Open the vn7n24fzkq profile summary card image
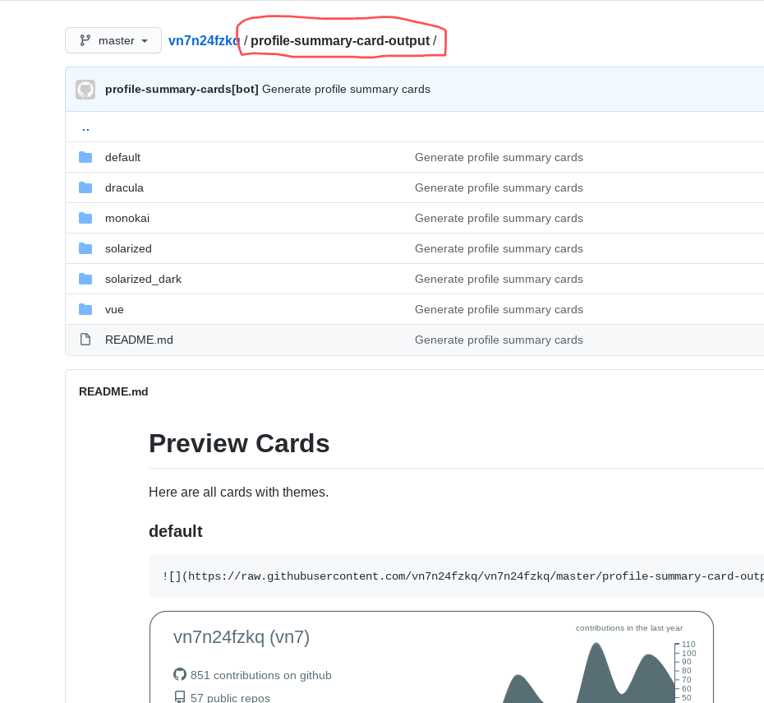The image size is (764, 703). coord(431,657)
